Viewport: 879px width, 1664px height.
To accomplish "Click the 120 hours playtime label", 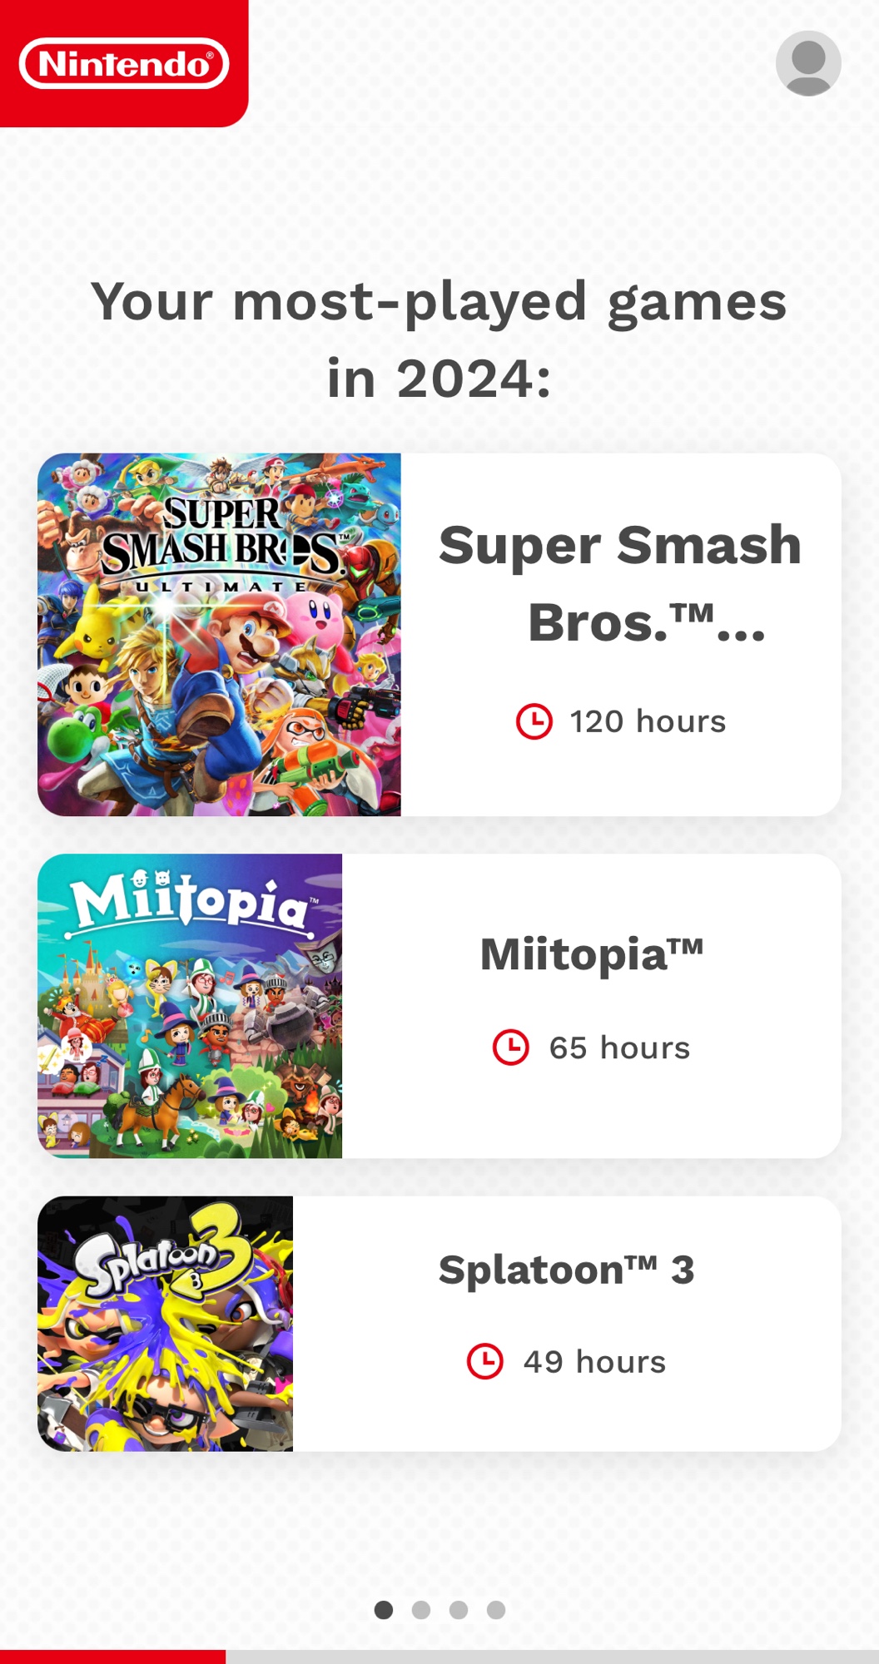I will 648,721.
